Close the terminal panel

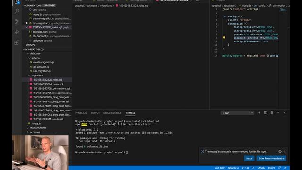point(285,113)
